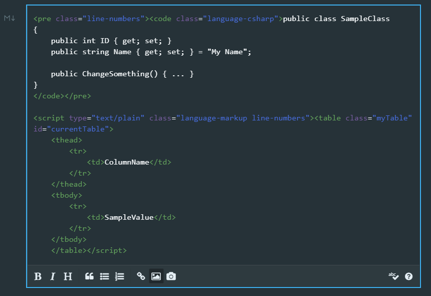Click the opening <tbody> tag

point(67,195)
